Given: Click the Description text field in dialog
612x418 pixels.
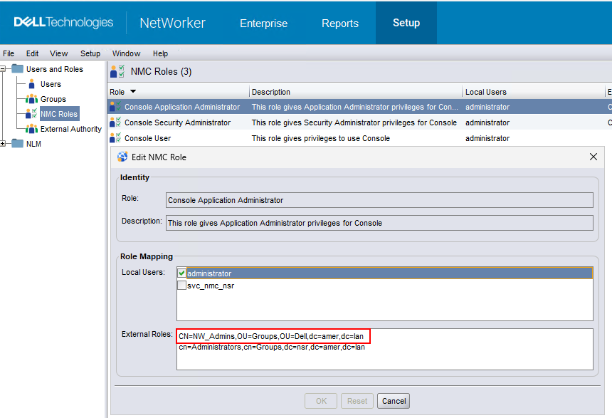Looking at the screenshot, I should 379,223.
